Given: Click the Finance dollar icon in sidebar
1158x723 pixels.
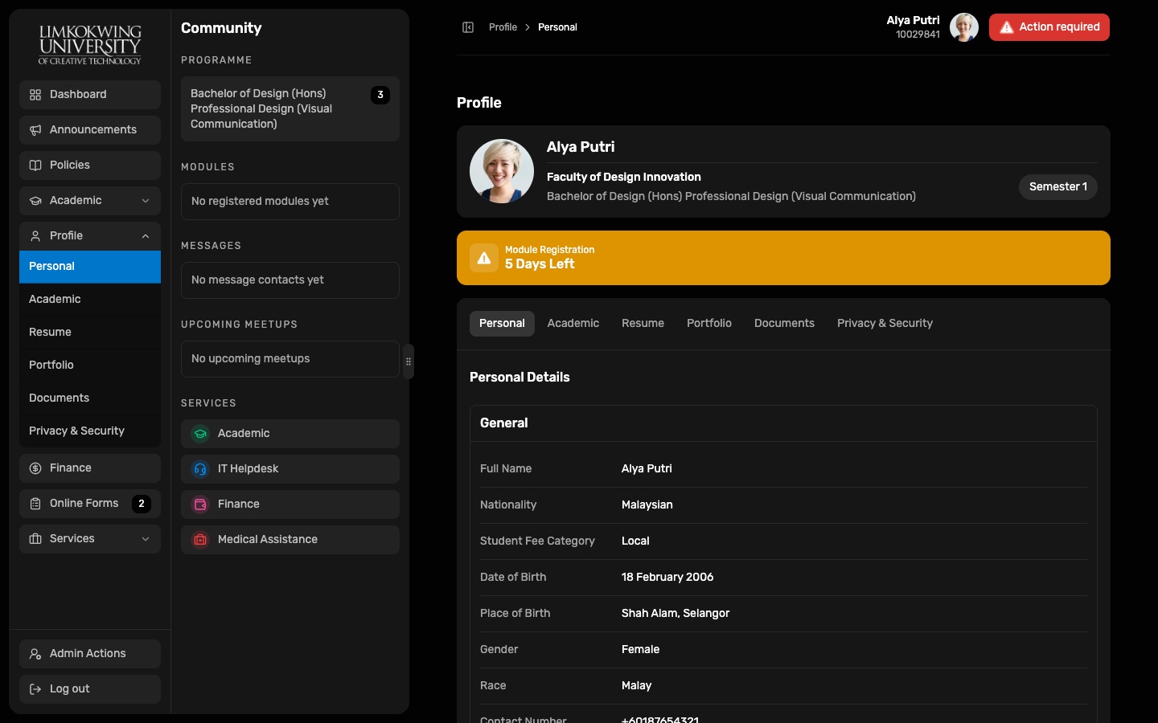Looking at the screenshot, I should [35, 468].
